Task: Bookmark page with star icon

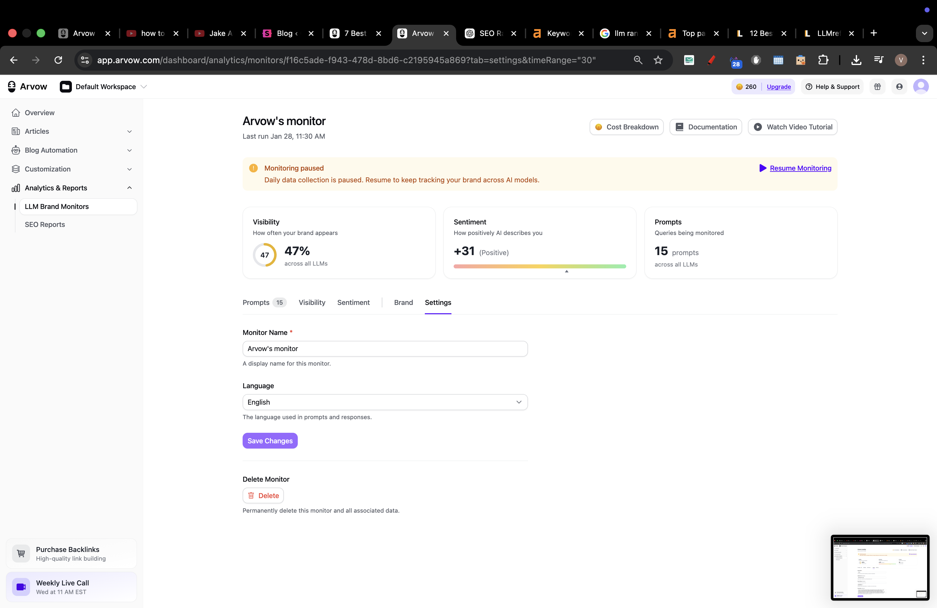Action: (x=658, y=60)
